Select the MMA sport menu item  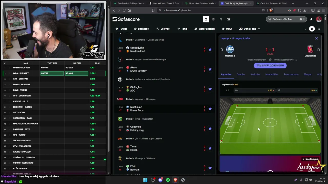(227, 29)
